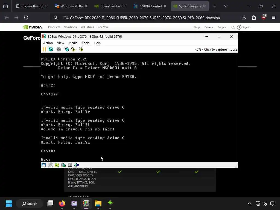The image size is (280, 210).
Task: Open the Support link on the NVIDIA site
Action: 222,27
